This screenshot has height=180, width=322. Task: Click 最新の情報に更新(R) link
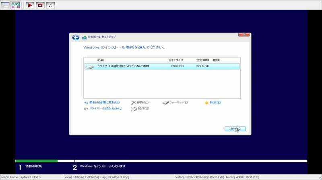point(104,102)
